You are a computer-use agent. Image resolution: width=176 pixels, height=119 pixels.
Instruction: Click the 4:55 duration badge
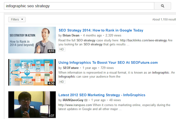pyautogui.click(x=51, y=51)
